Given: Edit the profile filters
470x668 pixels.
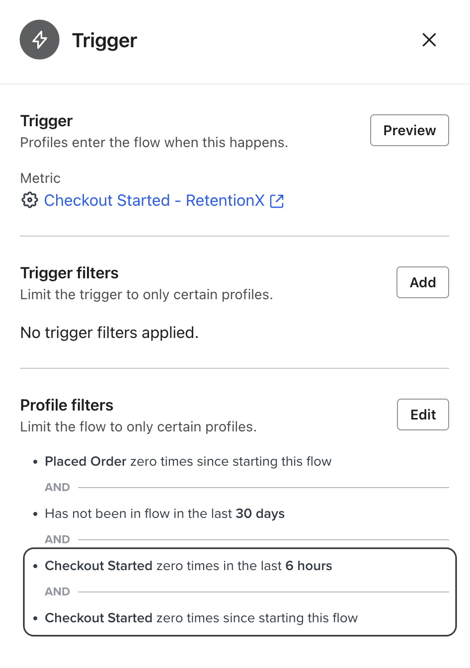Looking at the screenshot, I should pos(423,414).
